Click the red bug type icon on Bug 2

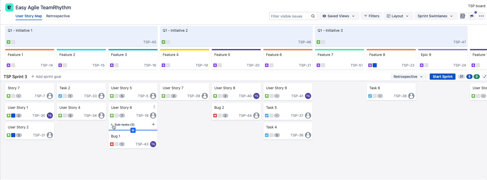click(215, 116)
